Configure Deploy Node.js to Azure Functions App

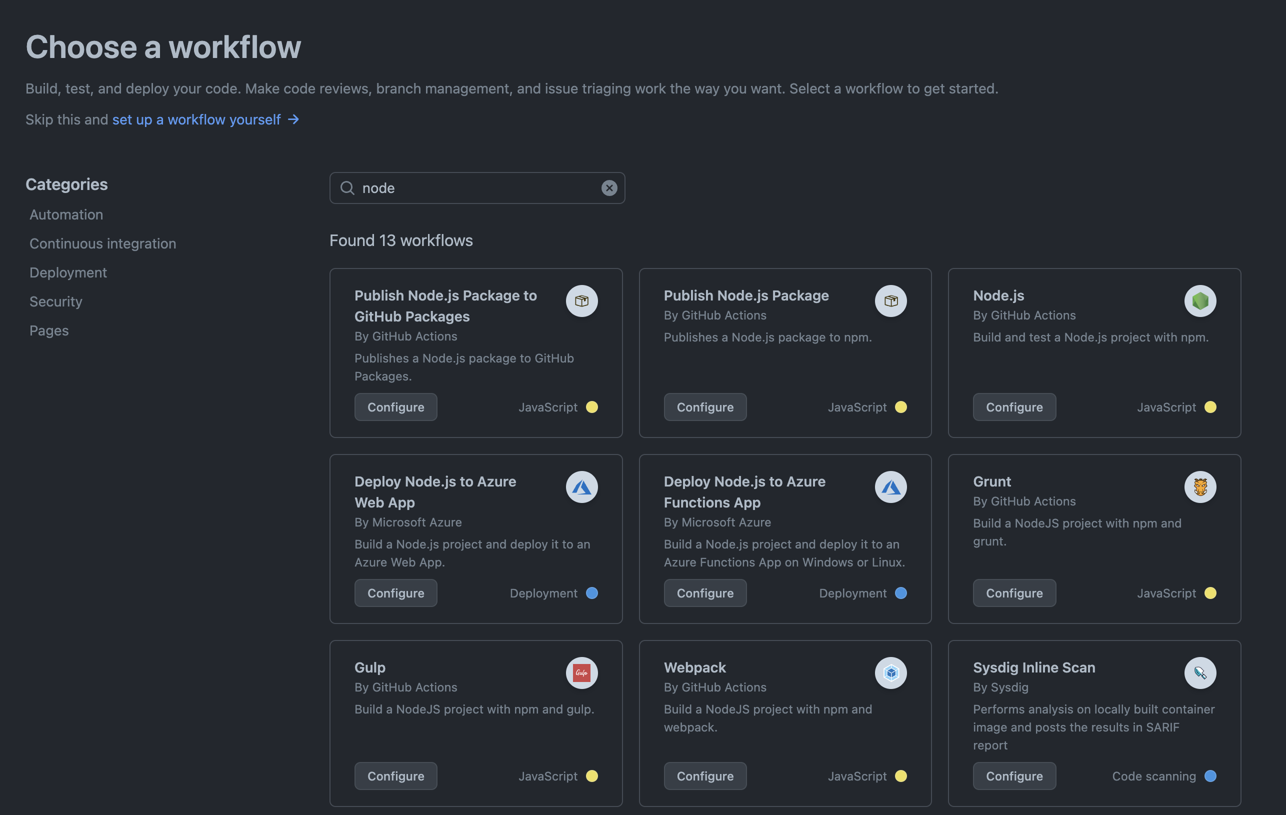pos(705,593)
